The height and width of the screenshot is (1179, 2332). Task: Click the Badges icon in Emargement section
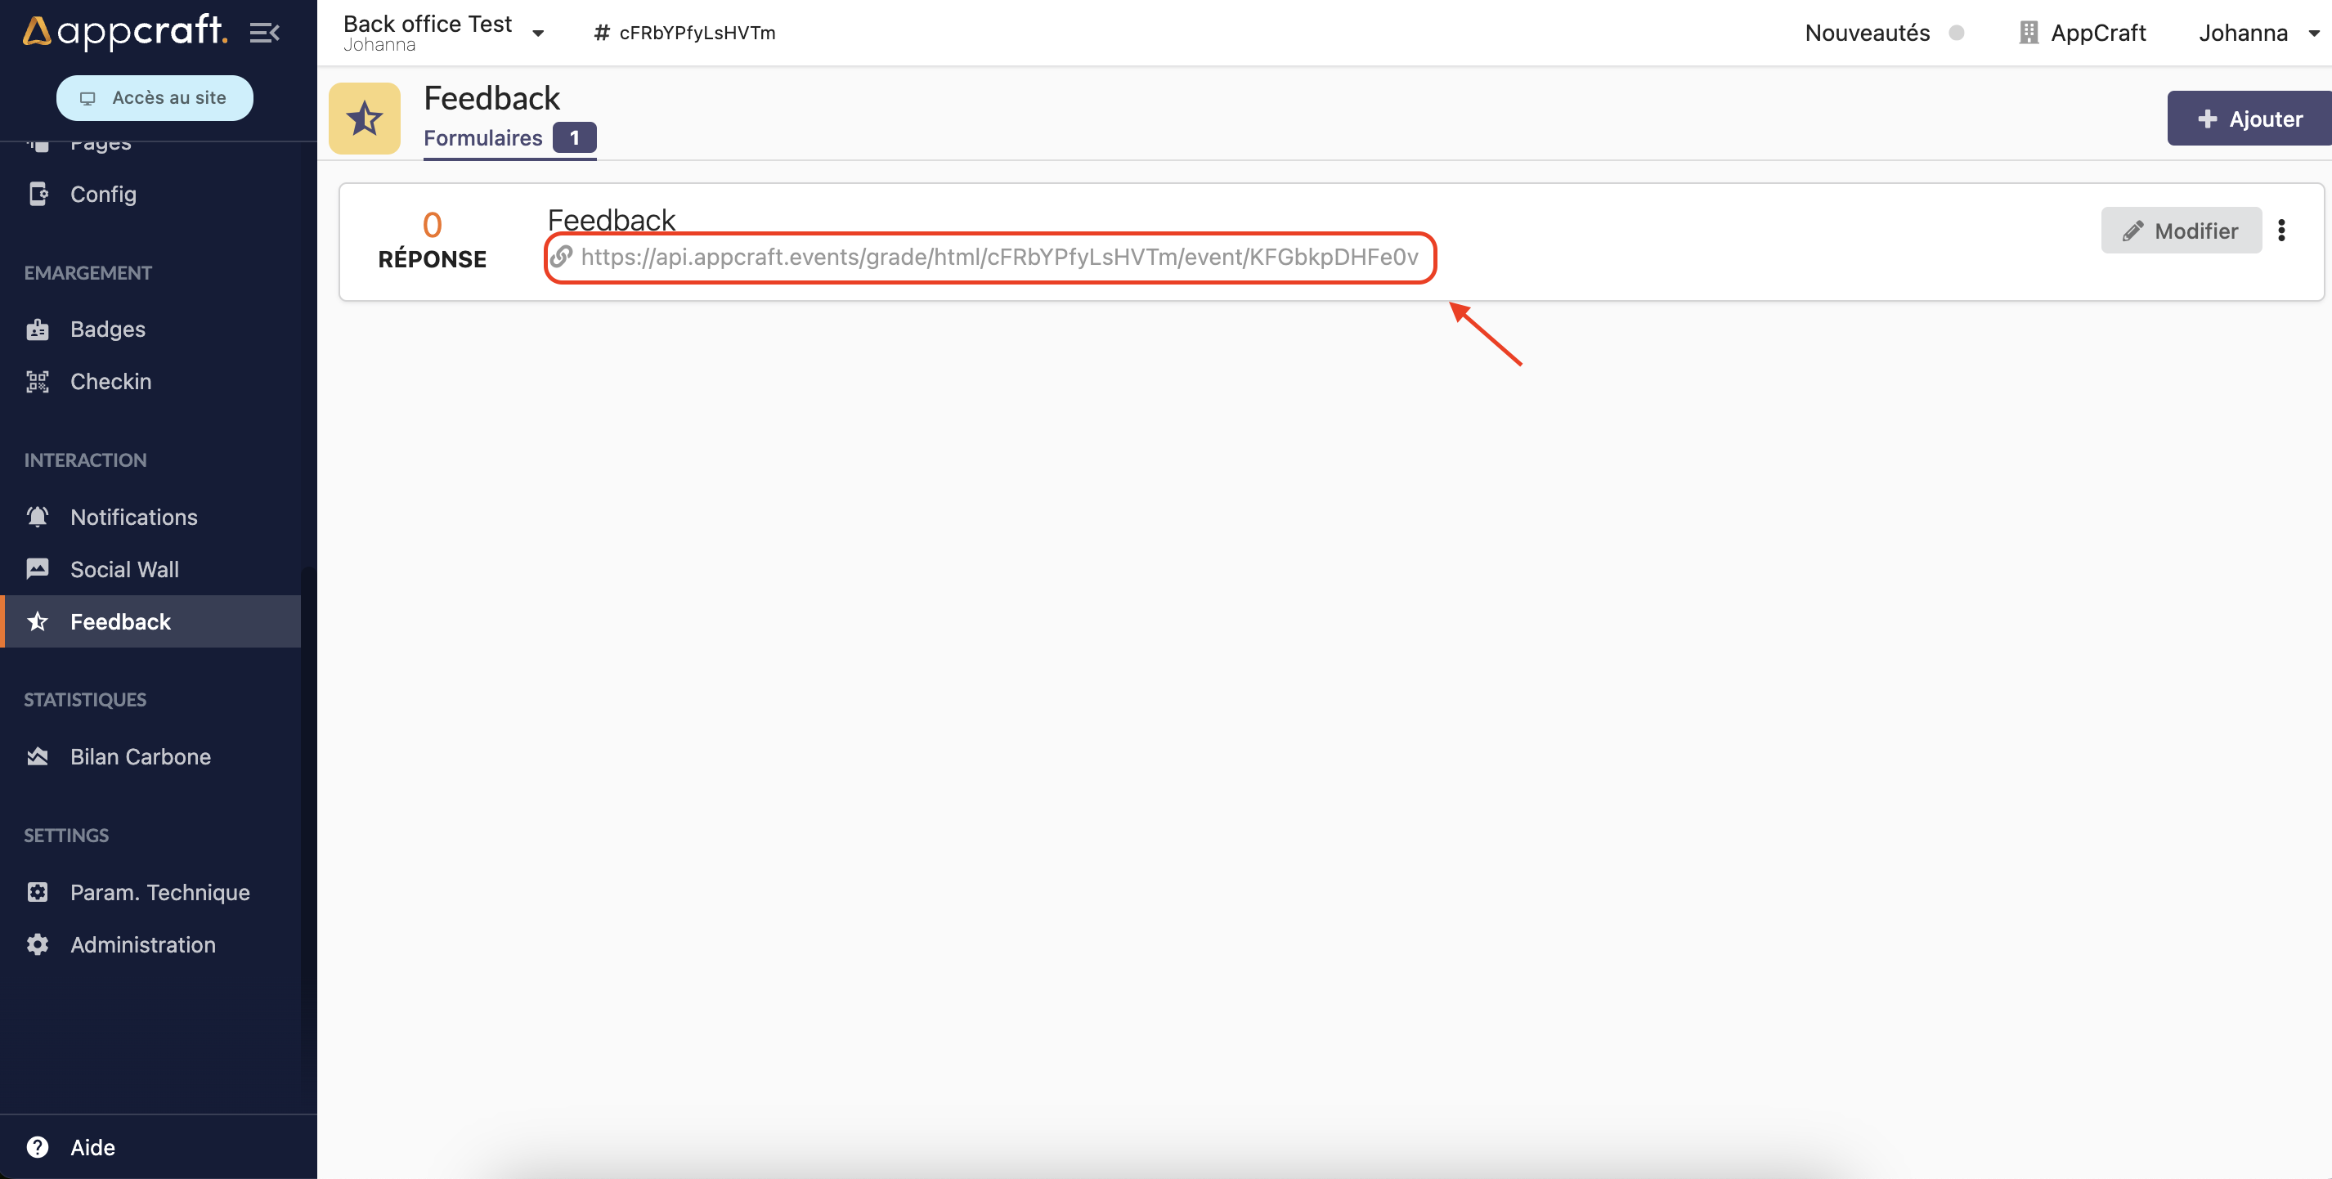click(39, 328)
